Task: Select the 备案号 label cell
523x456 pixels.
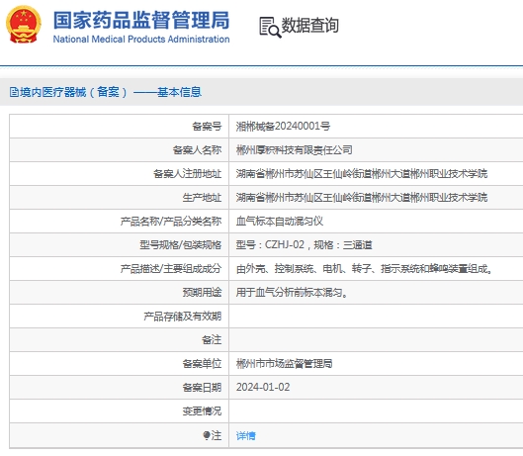Action: 207,127
